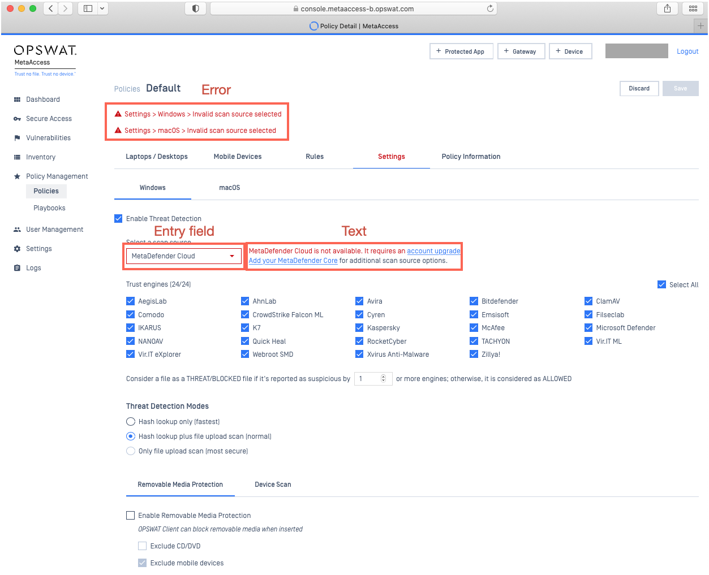
Task: Switch to Policy Information tab
Action: point(471,157)
